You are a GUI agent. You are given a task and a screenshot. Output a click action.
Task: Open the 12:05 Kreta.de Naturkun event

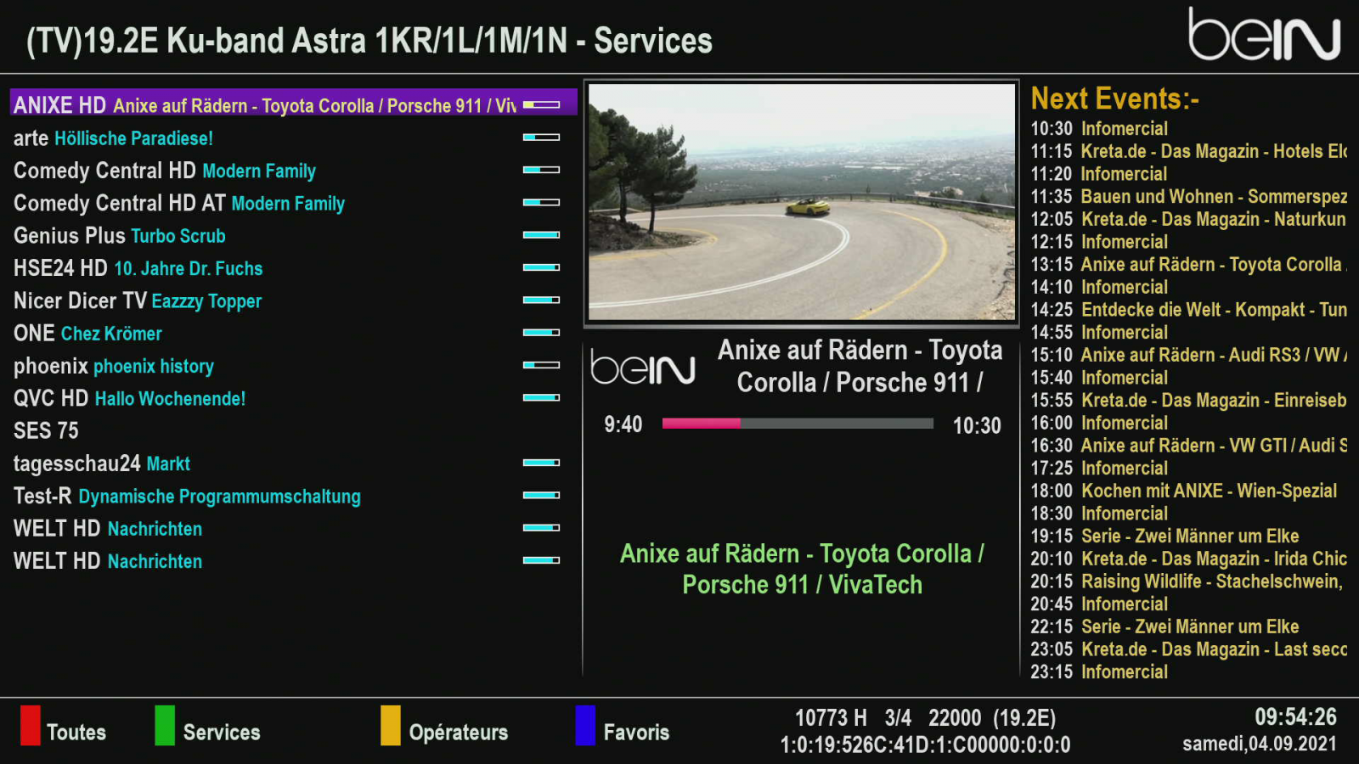pyautogui.click(x=1189, y=219)
